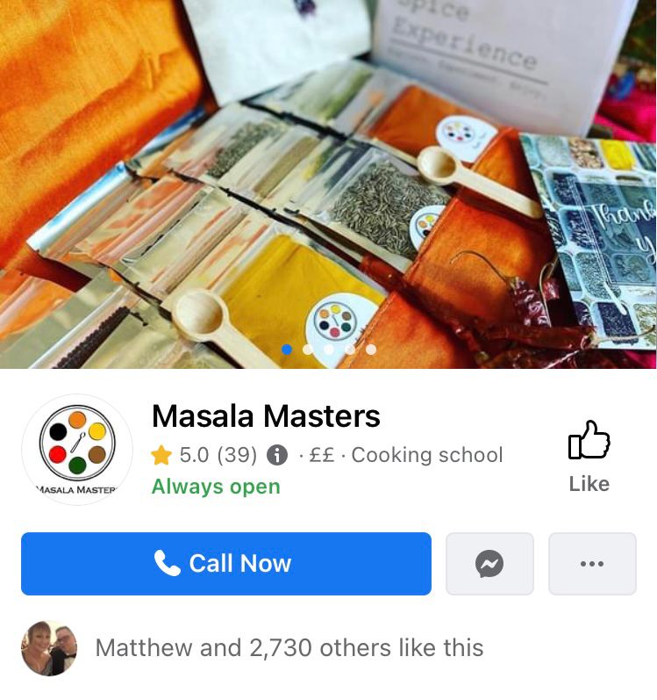View the 5.0 (39) reviews

coord(218,455)
